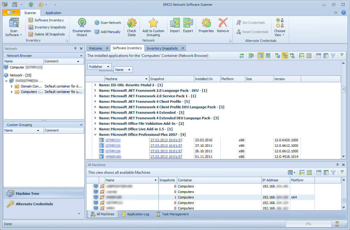
Task: Close the Welcome tab
Action: pyautogui.click(x=107, y=48)
